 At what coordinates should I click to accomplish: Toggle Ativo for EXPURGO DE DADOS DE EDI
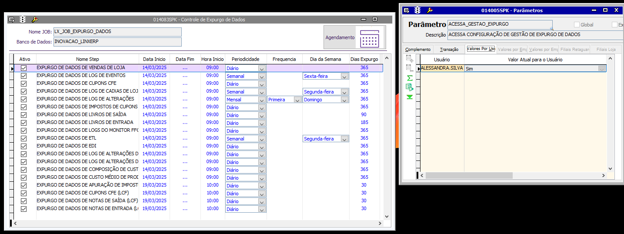24,146
